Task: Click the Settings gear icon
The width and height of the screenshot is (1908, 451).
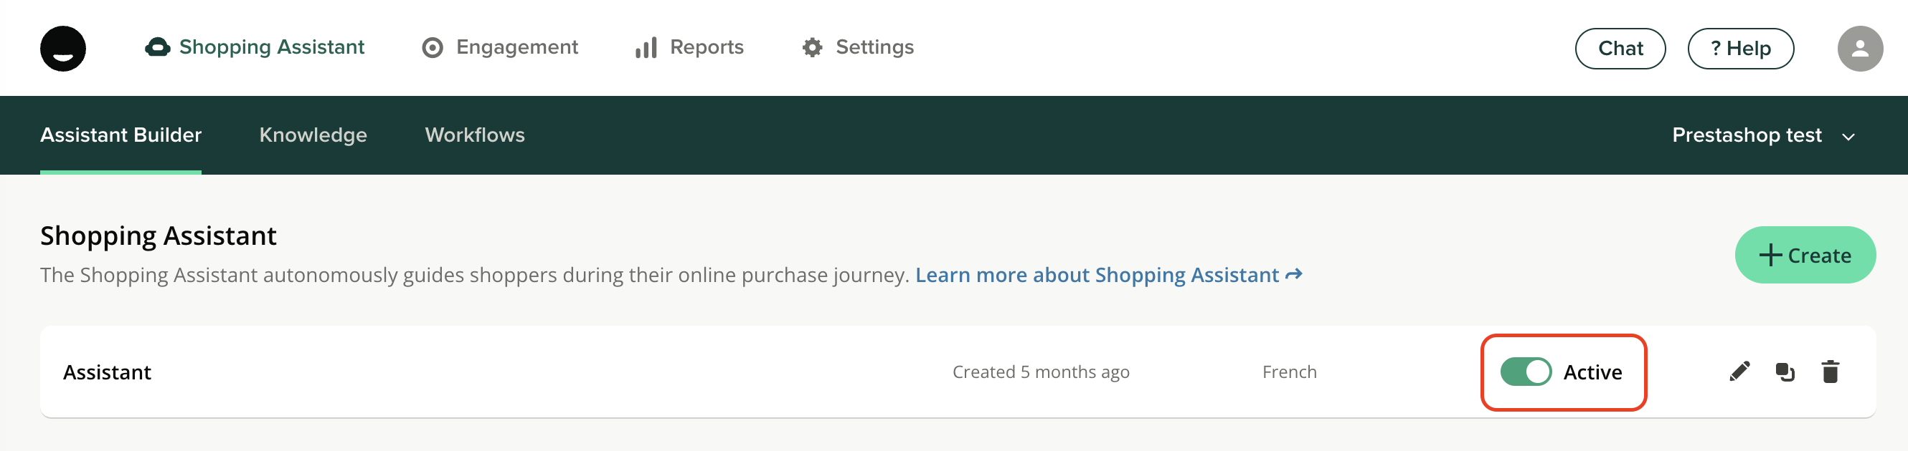Action: [x=813, y=48]
